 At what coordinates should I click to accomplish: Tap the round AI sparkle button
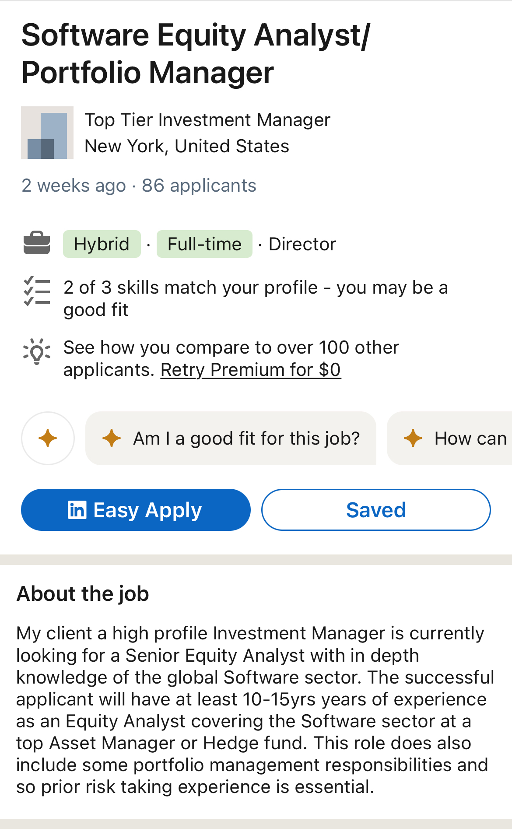(48, 438)
